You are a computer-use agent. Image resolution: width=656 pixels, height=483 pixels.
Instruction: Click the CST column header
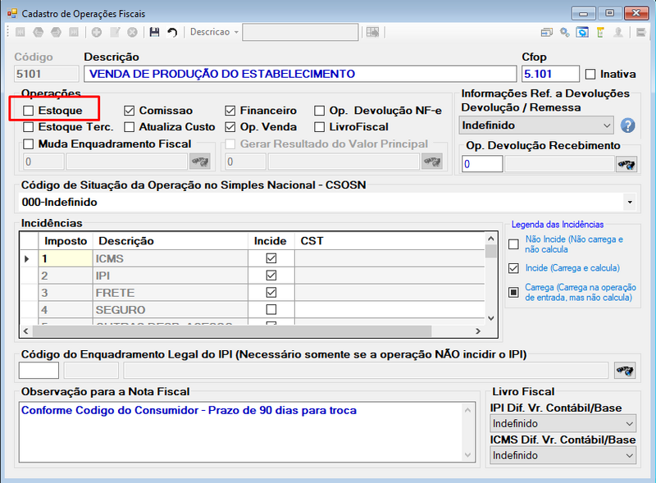click(390, 241)
